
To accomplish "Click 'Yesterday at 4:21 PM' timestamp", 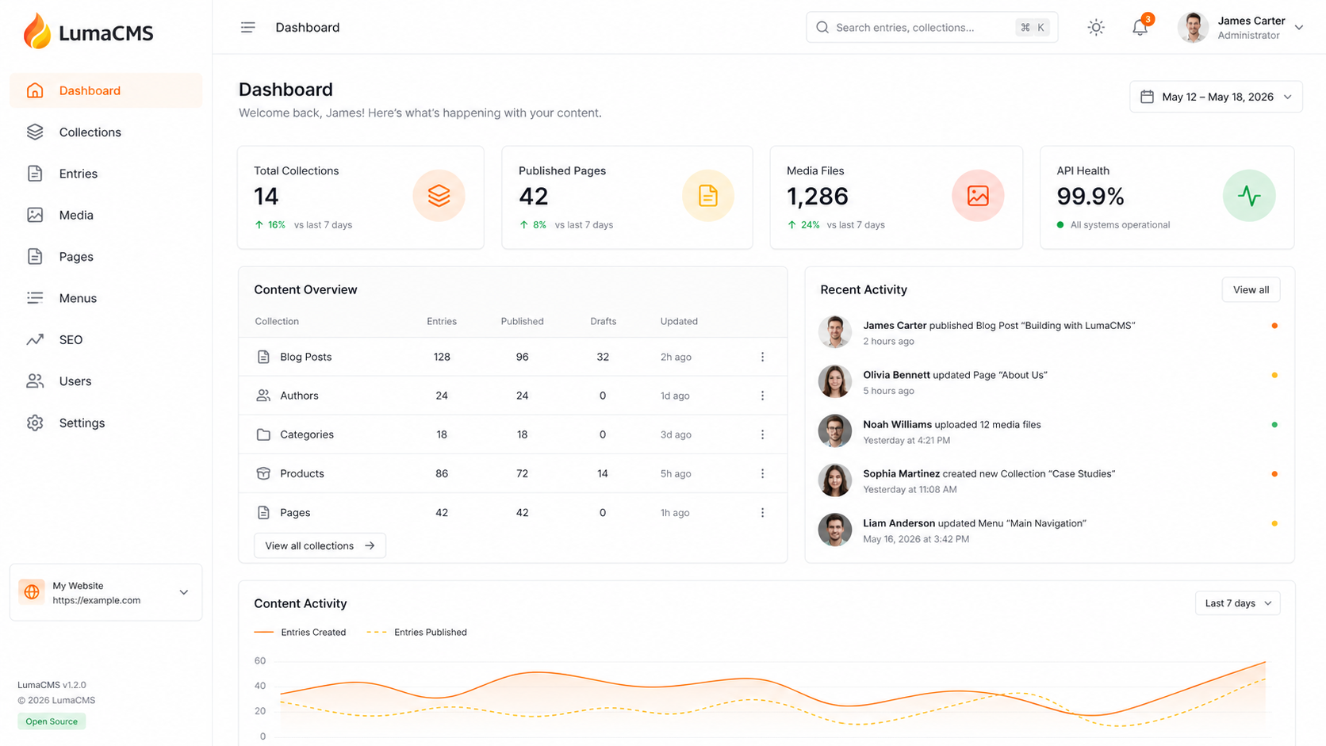I will 906,440.
